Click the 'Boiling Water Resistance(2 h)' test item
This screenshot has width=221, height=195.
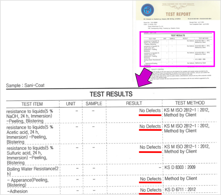click(33, 171)
